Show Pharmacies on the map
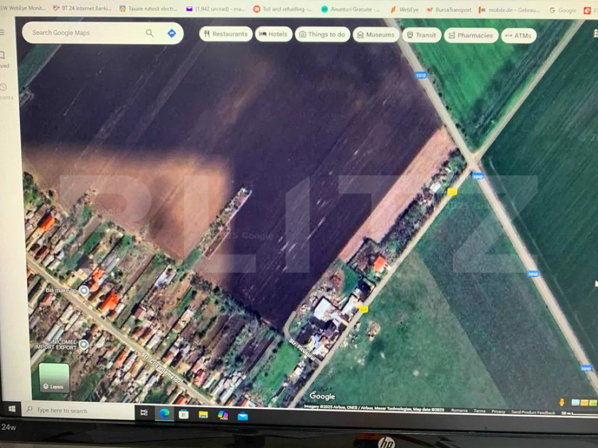This screenshot has height=448, width=598. point(471,36)
